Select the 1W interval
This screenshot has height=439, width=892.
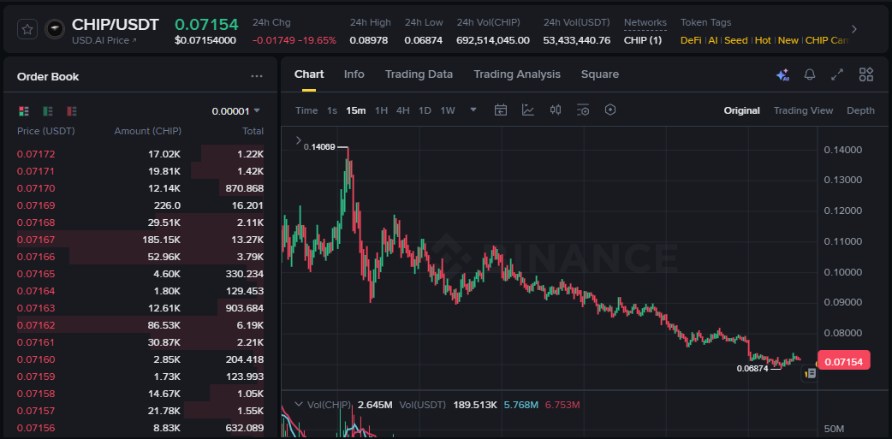[x=448, y=110]
